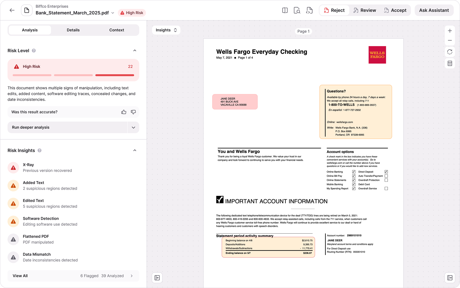Reject the document
This screenshot has width=460, height=288.
tap(334, 10)
